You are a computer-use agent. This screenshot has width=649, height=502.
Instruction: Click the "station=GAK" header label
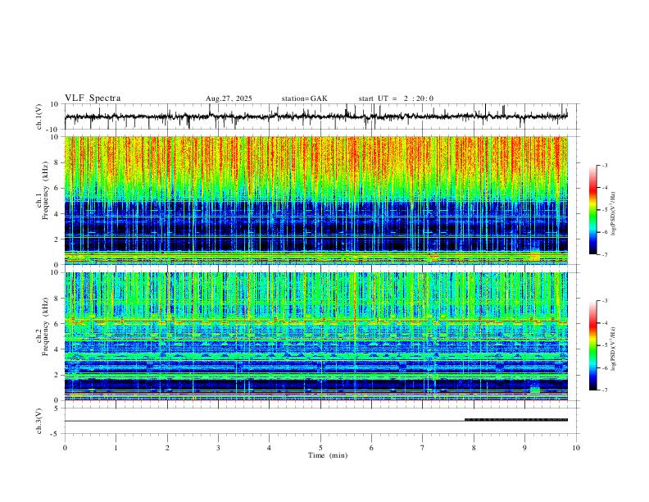pos(305,98)
